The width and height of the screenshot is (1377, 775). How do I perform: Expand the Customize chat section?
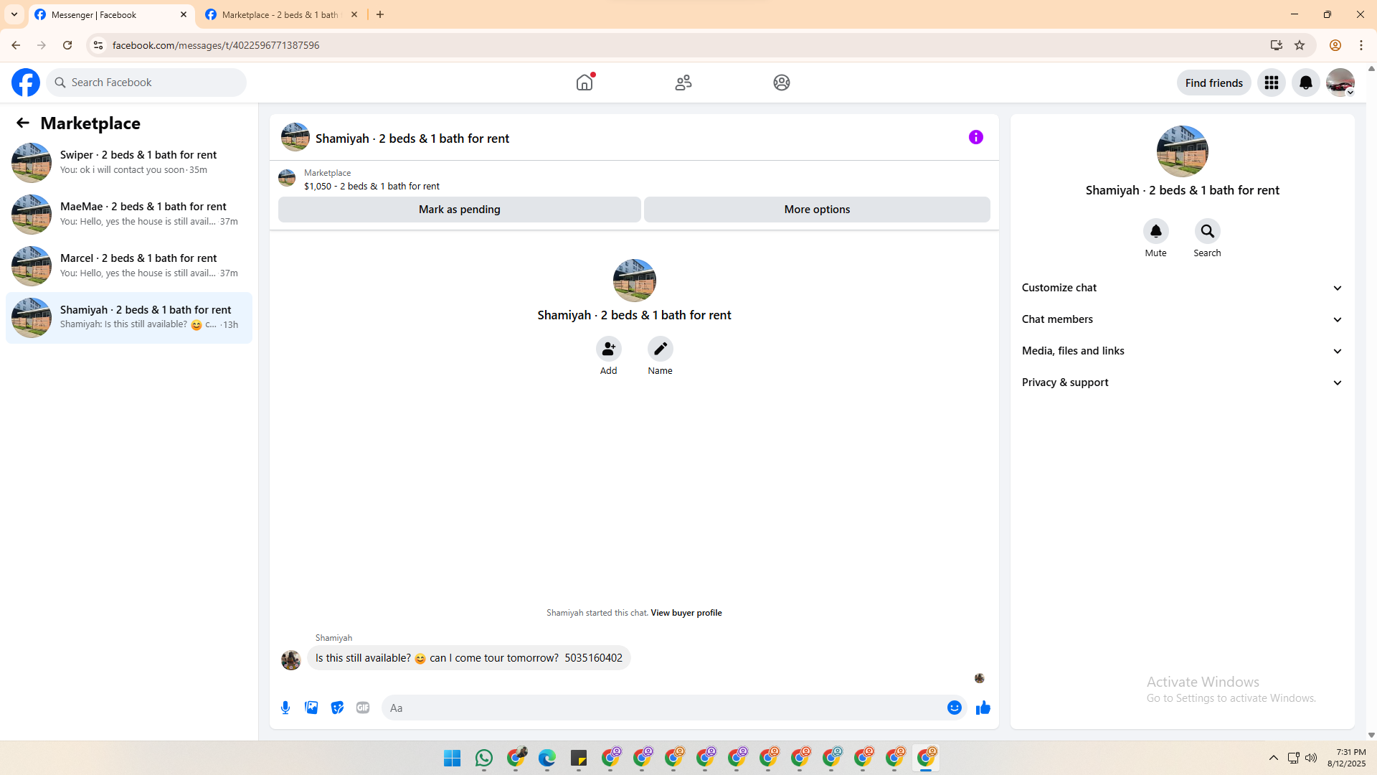coord(1182,288)
